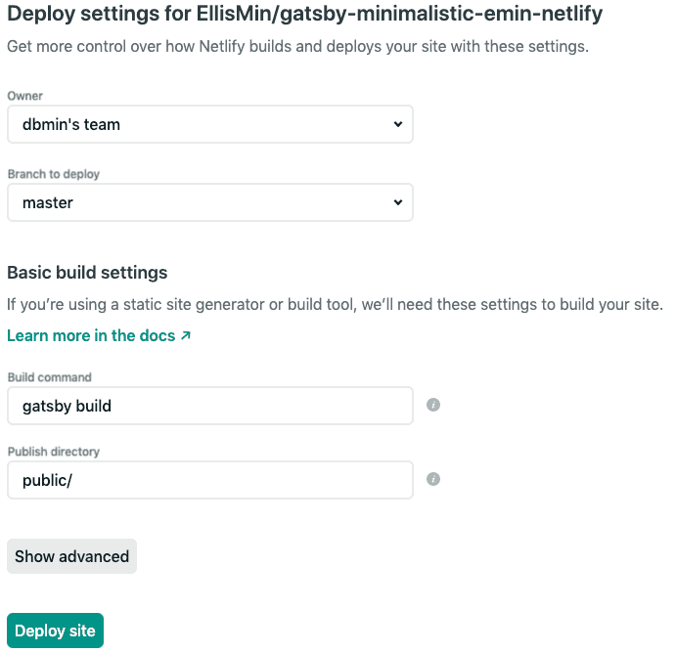Expand the Owner dropdown chevron
The width and height of the screenshot is (676, 653).
point(398,124)
